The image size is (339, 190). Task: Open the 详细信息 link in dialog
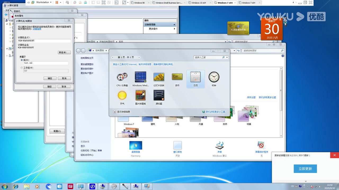pos(37,29)
